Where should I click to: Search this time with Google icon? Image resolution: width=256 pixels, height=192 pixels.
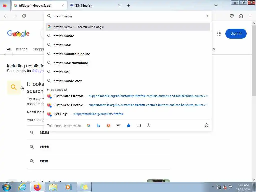pyautogui.click(x=89, y=125)
